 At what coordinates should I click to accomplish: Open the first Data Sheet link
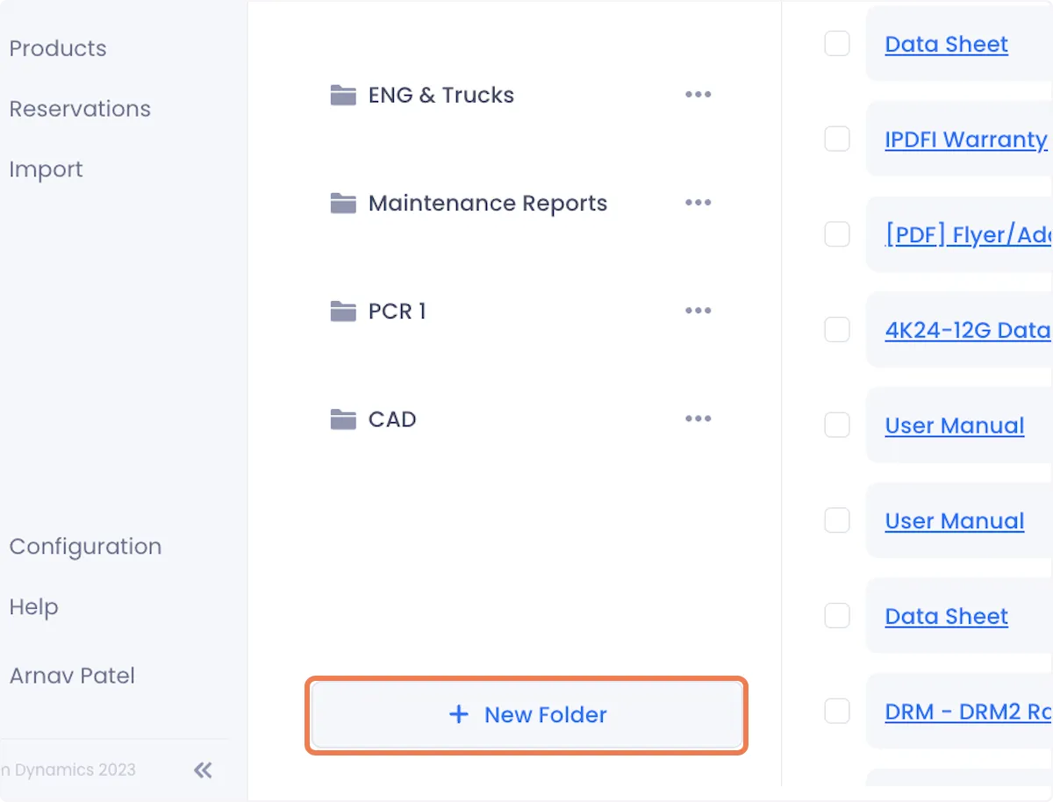946,44
